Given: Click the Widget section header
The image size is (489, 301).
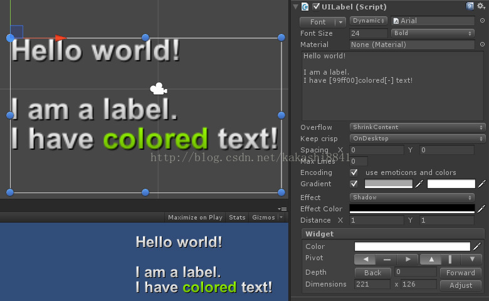Looking at the screenshot, I should [x=393, y=234].
